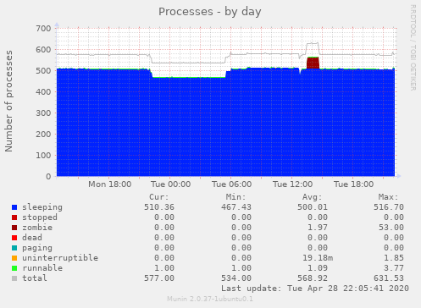Click the 'Cur:' column header
This screenshot has height=308, width=421.
click(x=159, y=197)
